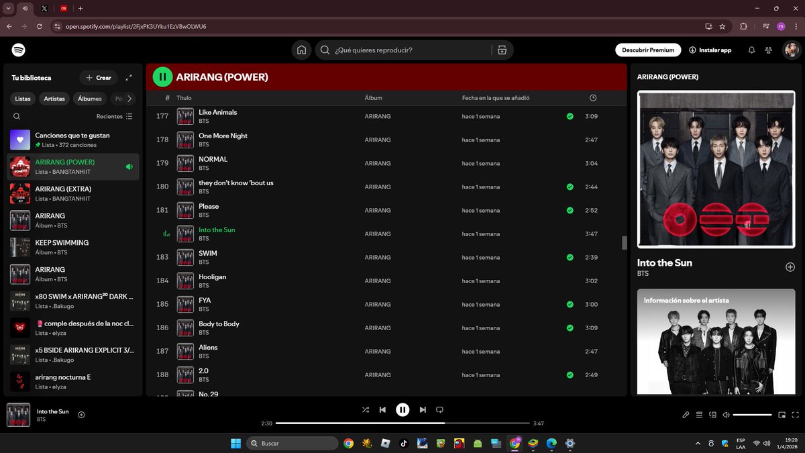This screenshot has width=805, height=453.
Task: Click the ARIRANG album cover in now playing panel
Action: [716, 169]
